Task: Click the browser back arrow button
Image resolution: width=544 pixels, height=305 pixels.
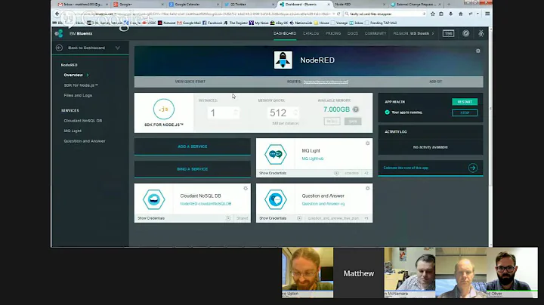Action: (57, 14)
